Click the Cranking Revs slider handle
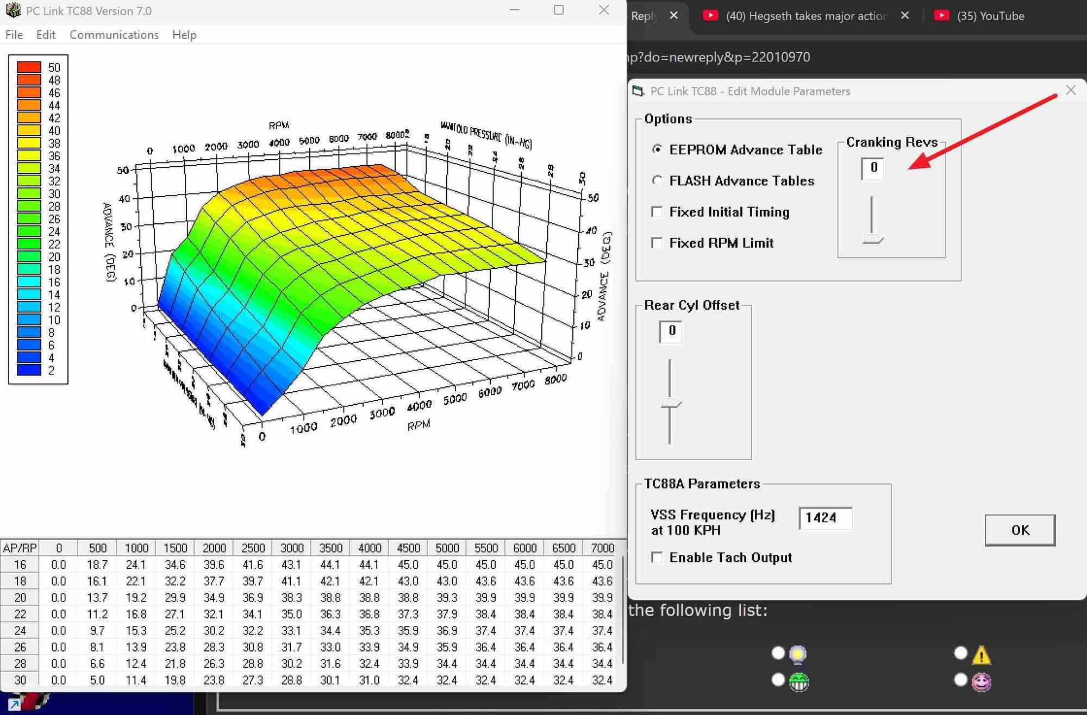The image size is (1087, 715). point(872,240)
